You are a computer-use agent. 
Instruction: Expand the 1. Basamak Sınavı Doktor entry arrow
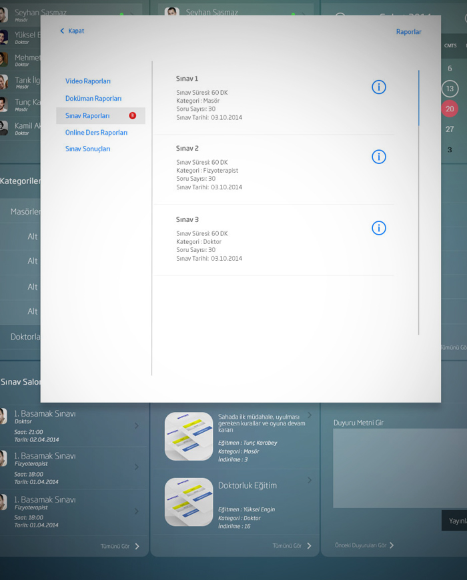[x=137, y=426]
